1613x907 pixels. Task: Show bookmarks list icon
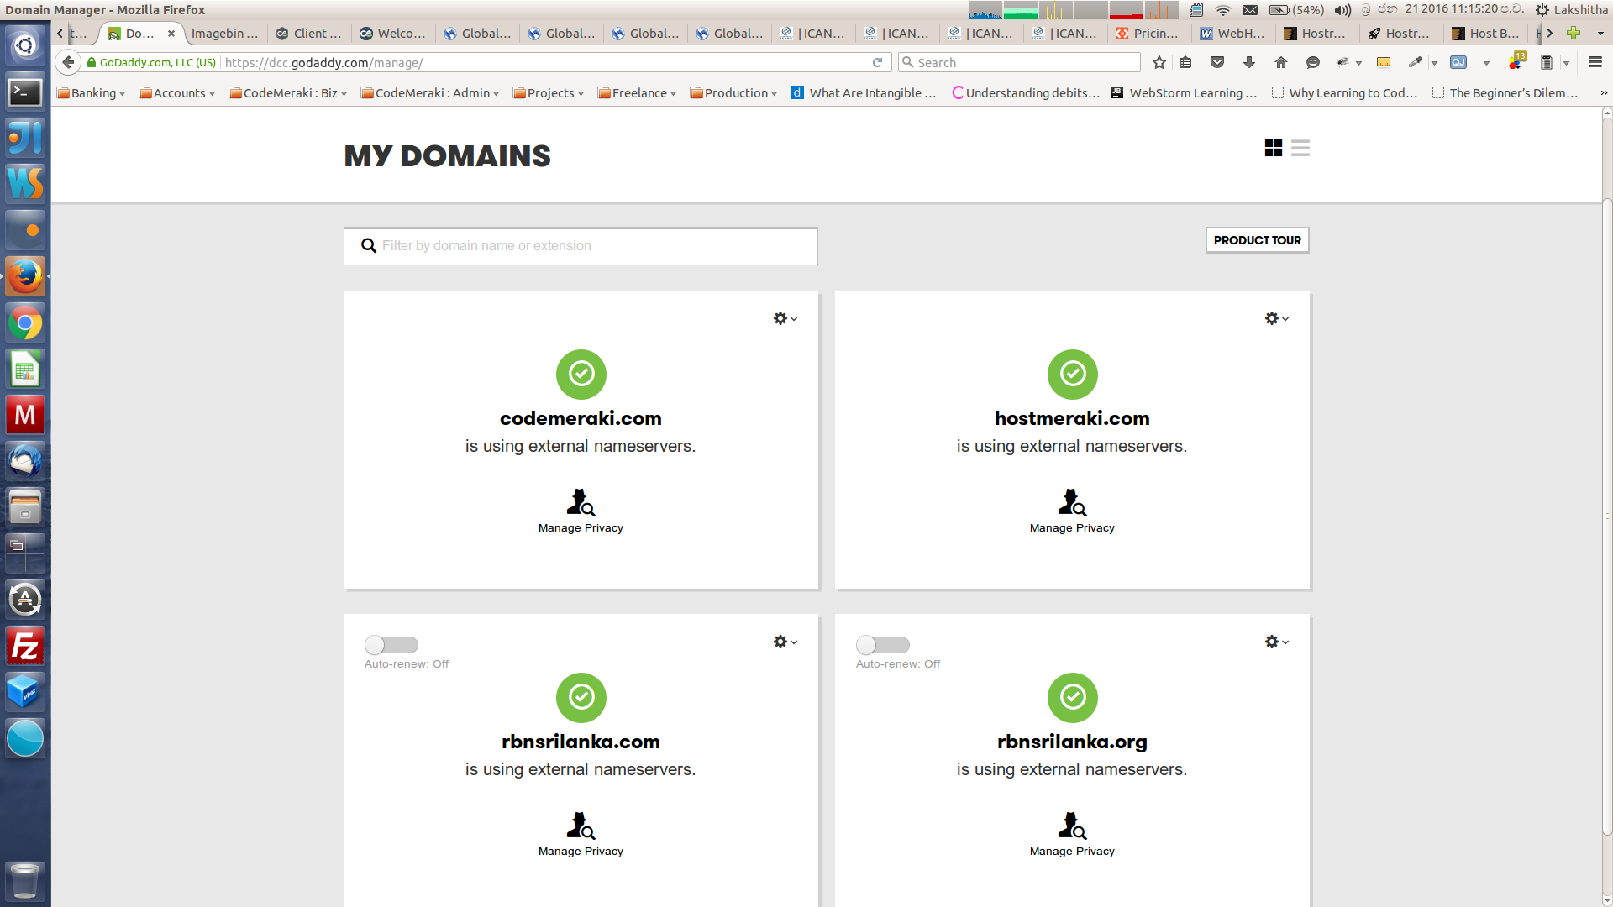click(x=1185, y=62)
